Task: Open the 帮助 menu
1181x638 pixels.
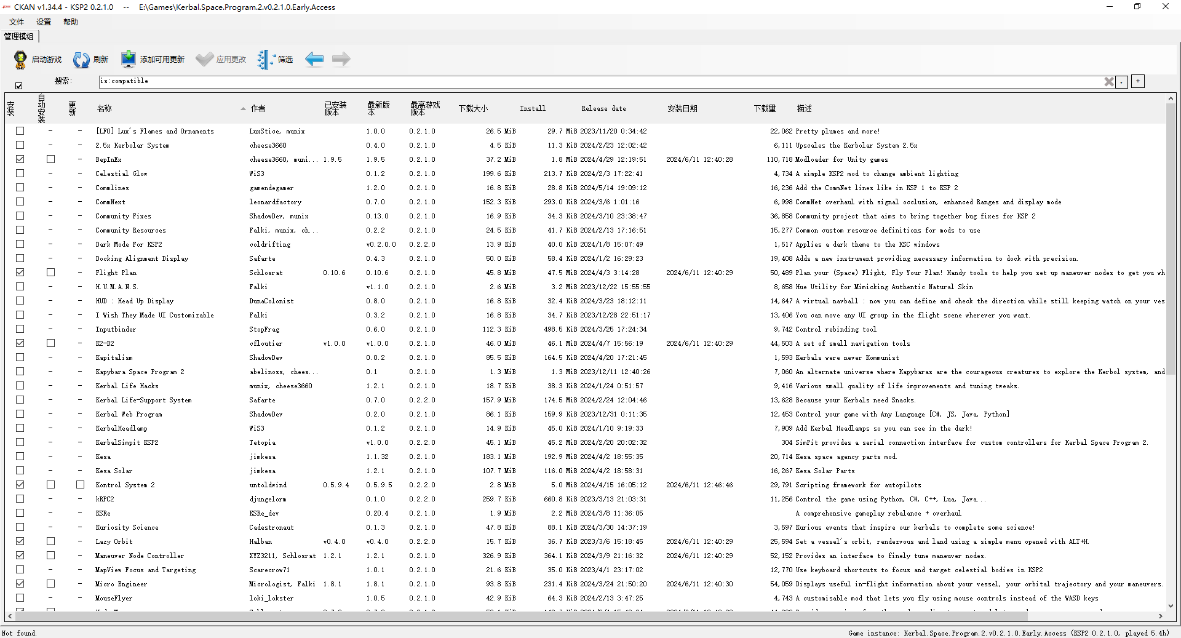Action: [x=71, y=22]
